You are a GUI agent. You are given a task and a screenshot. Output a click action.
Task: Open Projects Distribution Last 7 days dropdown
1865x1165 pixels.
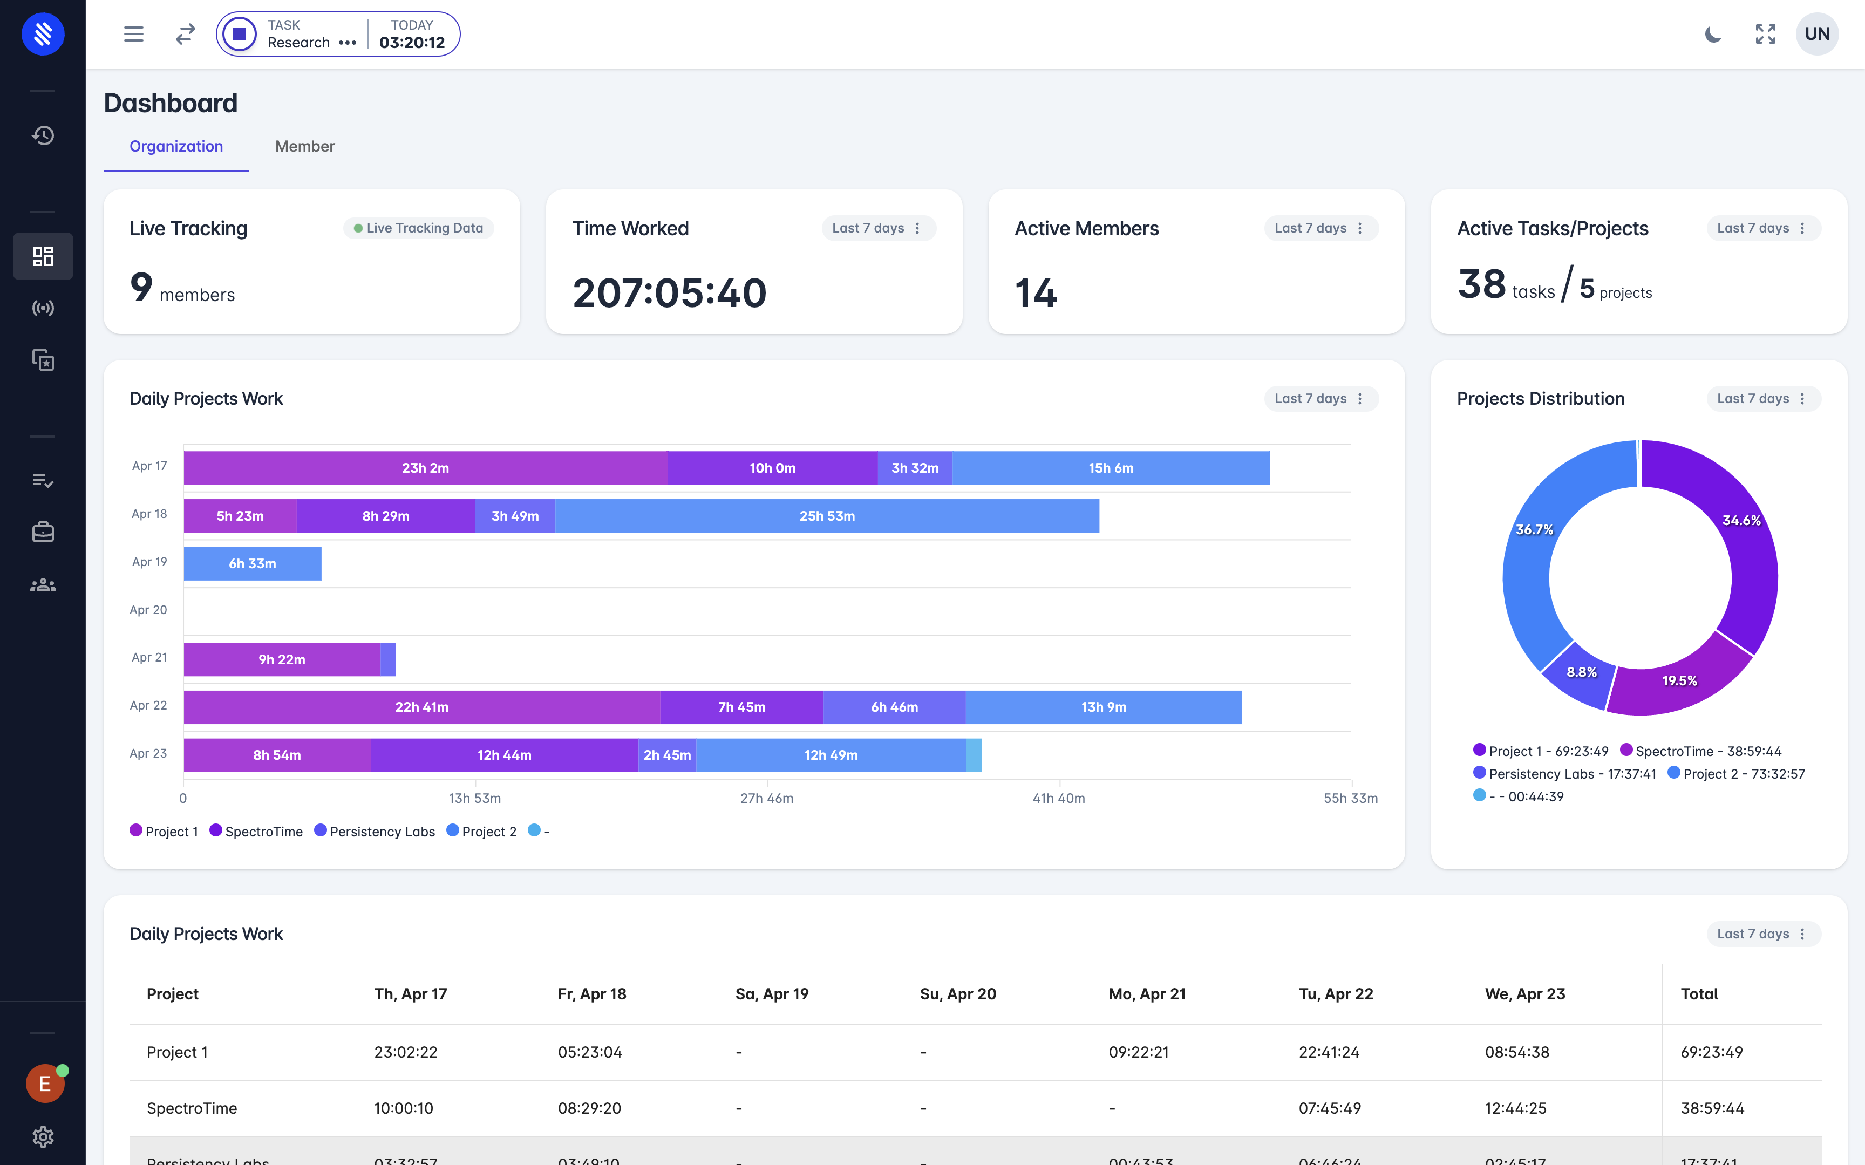[x=1762, y=398]
